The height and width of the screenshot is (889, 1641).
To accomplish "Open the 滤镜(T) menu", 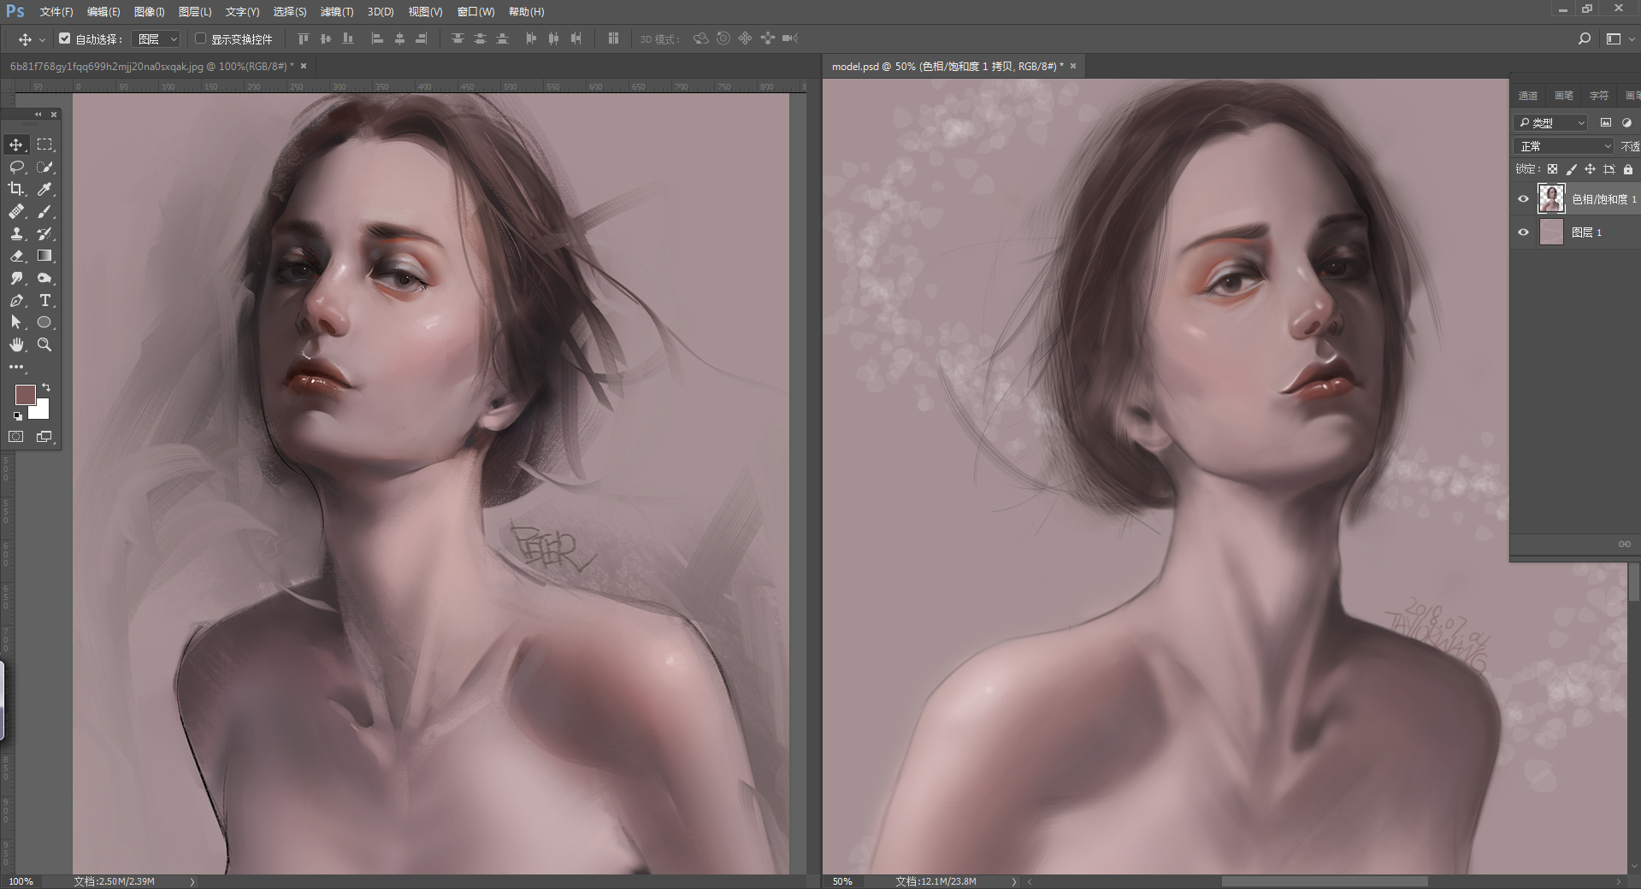I will [x=336, y=12].
